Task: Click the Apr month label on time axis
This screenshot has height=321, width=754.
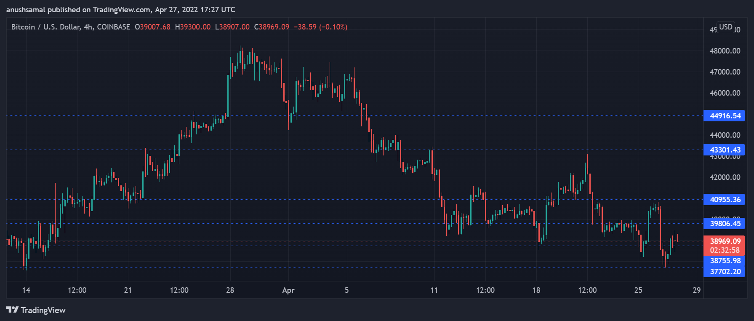Action: click(x=288, y=290)
